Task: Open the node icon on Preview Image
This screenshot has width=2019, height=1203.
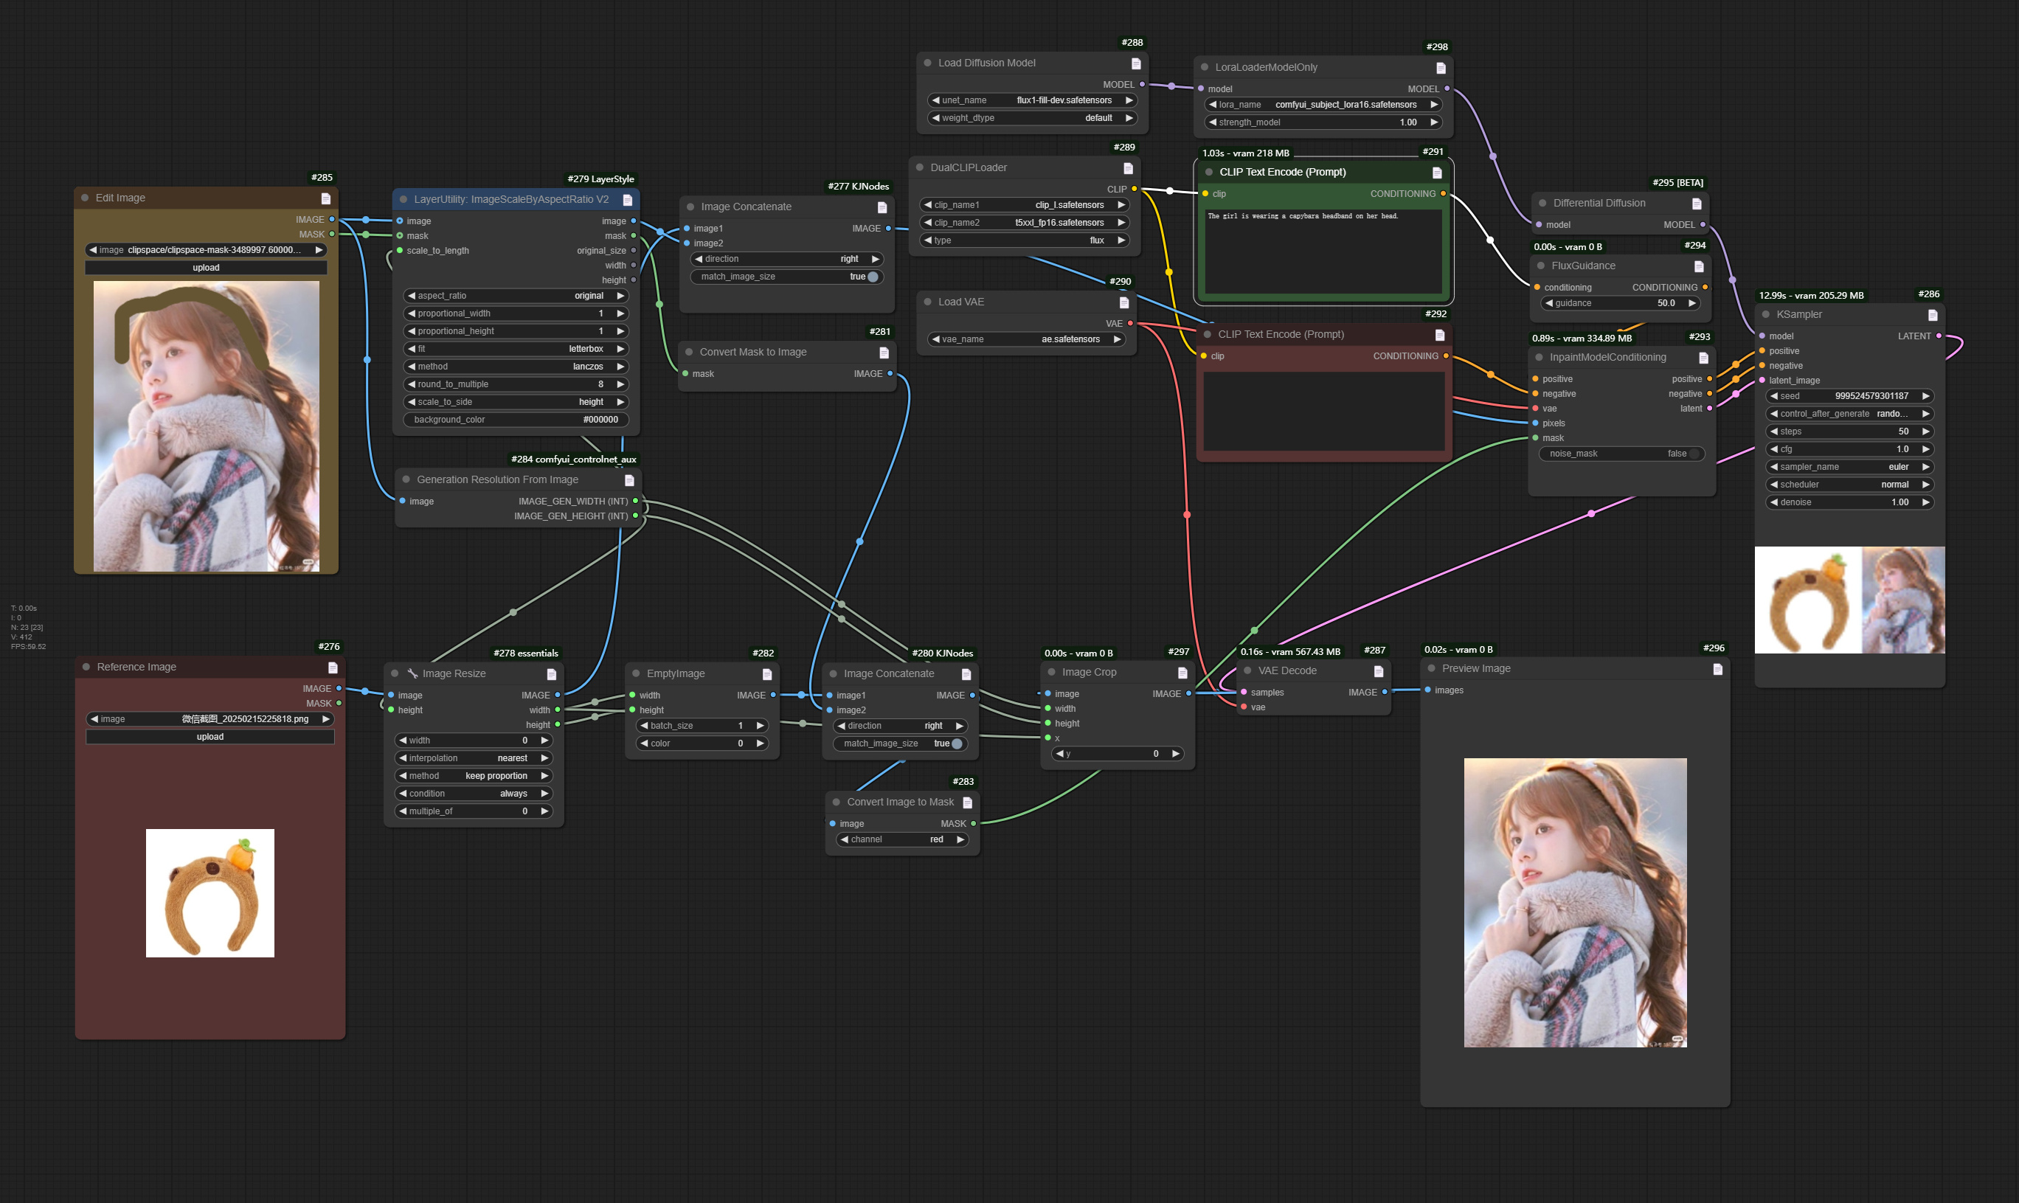Action: pos(1718,668)
